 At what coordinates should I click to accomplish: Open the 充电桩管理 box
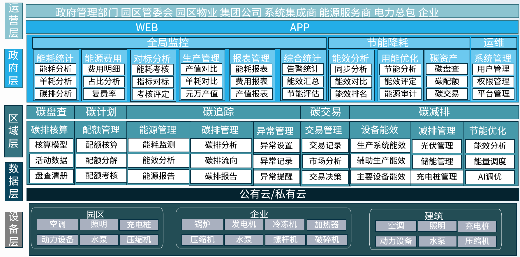[436, 177]
